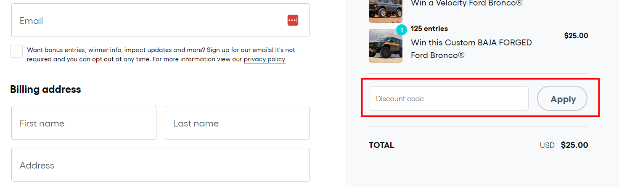This screenshot has height=187, width=619.
Task: Select the Last name field
Action: click(x=237, y=123)
